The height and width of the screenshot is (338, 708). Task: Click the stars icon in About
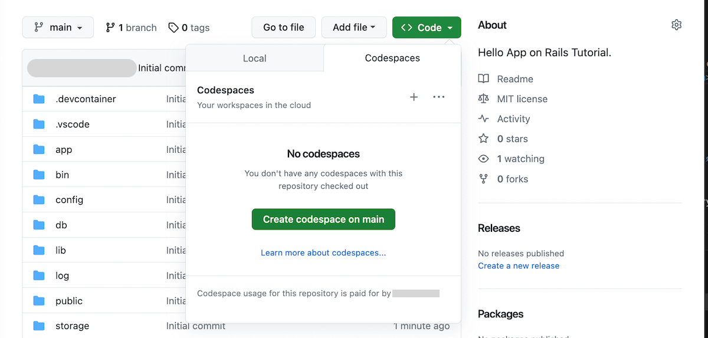click(484, 139)
